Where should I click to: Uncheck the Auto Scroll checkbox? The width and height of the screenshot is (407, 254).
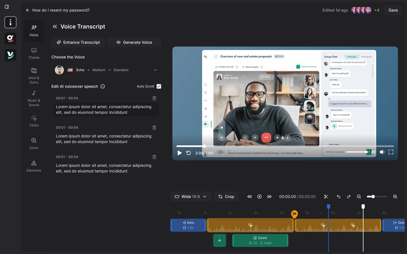coord(159,86)
